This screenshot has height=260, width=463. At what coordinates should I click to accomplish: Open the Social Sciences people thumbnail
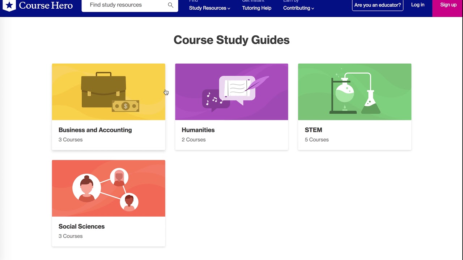tap(109, 188)
